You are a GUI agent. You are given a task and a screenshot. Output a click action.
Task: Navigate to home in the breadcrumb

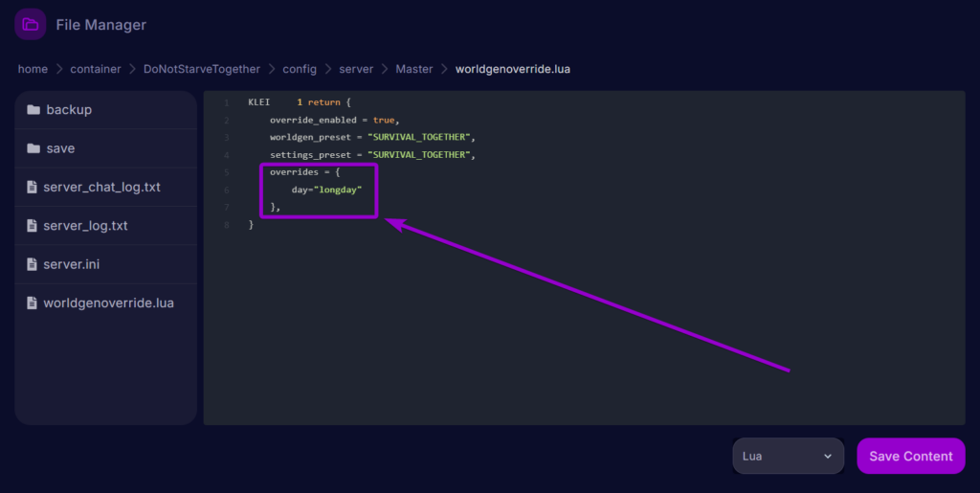click(x=33, y=69)
